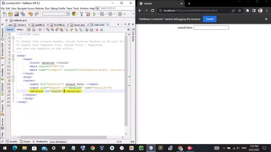Click the Last Edit editor toolbar icon
Viewport: 271px width, 152px height.
coord(29,30)
